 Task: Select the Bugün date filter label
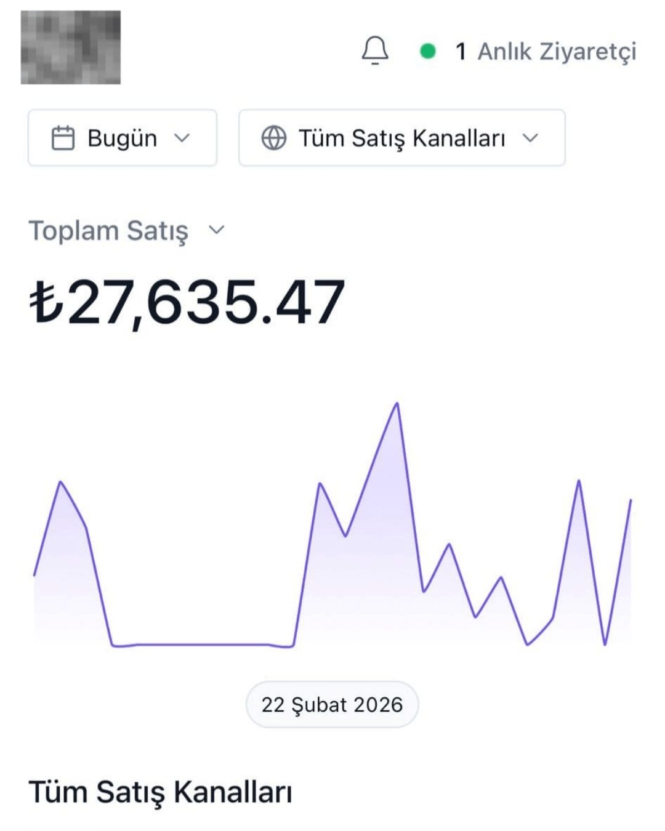coord(122,138)
